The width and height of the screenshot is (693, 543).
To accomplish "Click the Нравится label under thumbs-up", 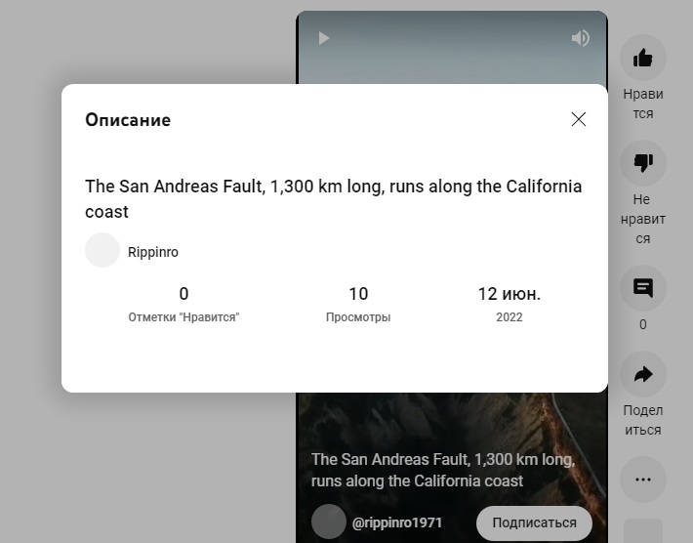I will (x=642, y=104).
